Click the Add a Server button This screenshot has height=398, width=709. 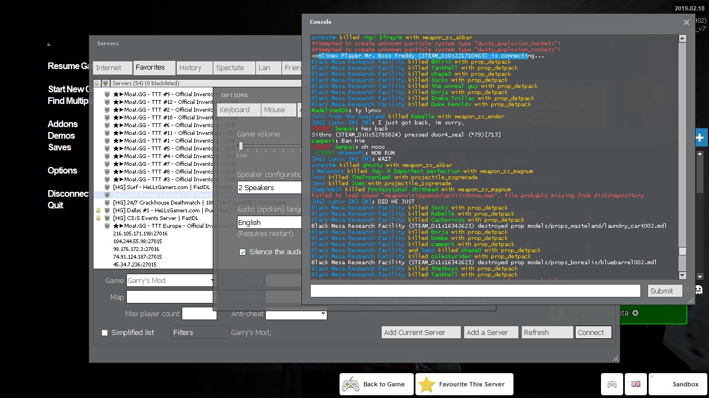(491, 332)
